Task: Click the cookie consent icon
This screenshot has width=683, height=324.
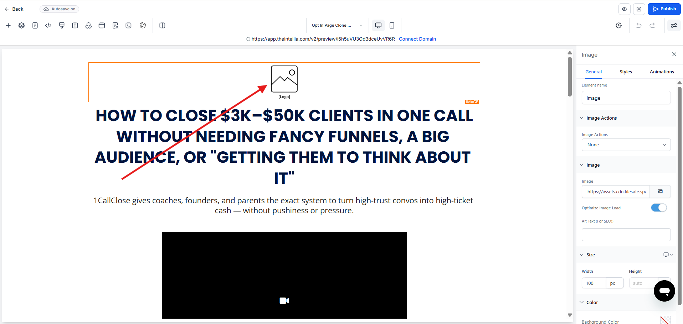Action: coord(143,25)
